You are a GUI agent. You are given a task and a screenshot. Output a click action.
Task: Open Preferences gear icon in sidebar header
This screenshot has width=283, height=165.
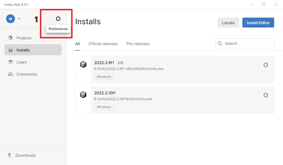[58, 19]
